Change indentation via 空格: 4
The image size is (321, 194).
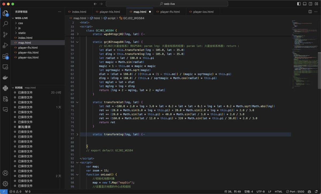tap(249, 191)
